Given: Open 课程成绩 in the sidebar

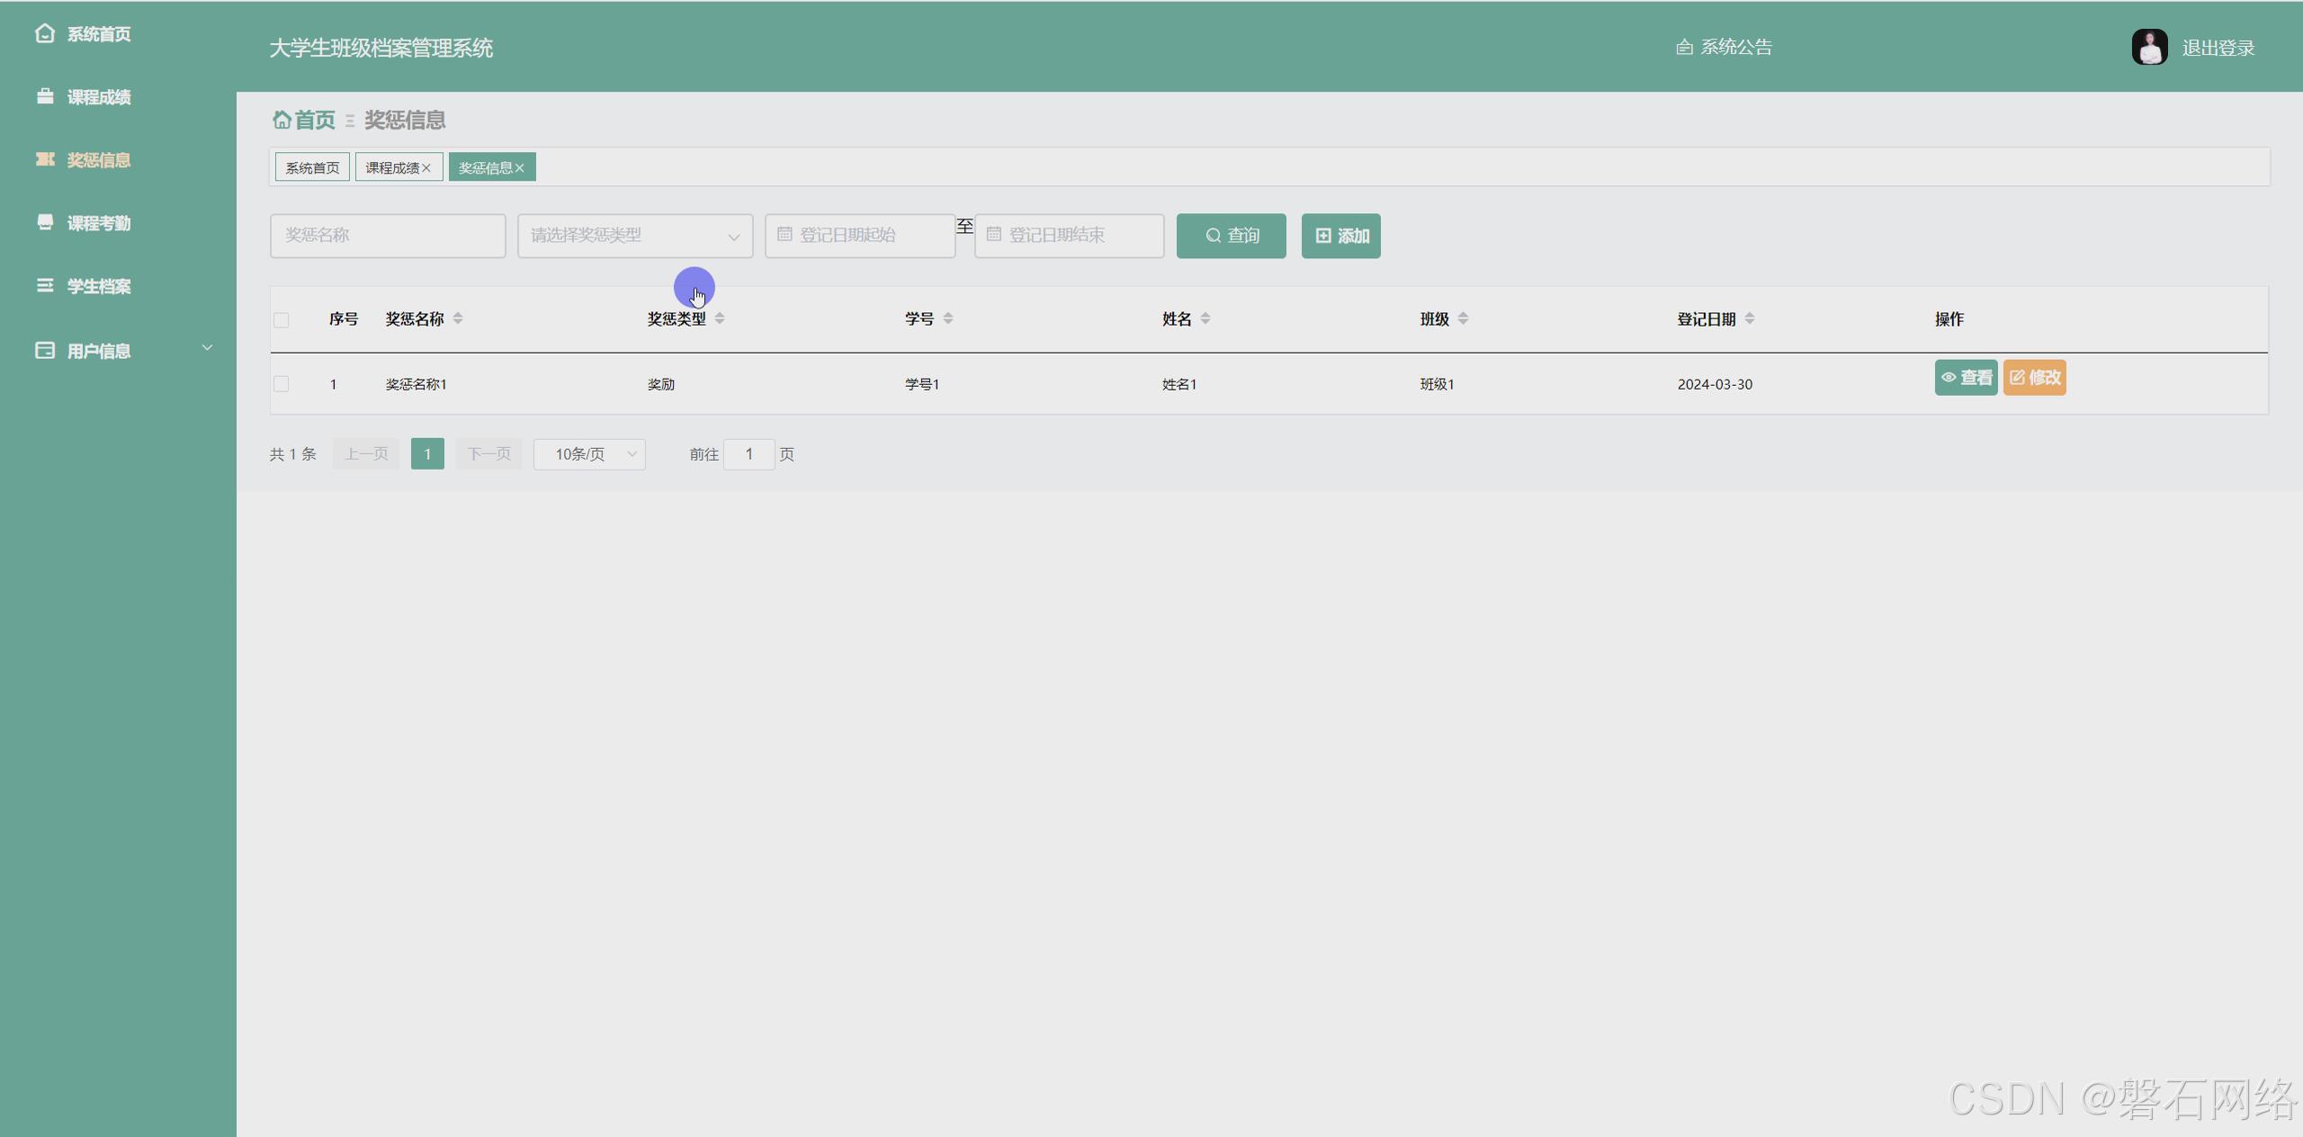Looking at the screenshot, I should (x=99, y=97).
